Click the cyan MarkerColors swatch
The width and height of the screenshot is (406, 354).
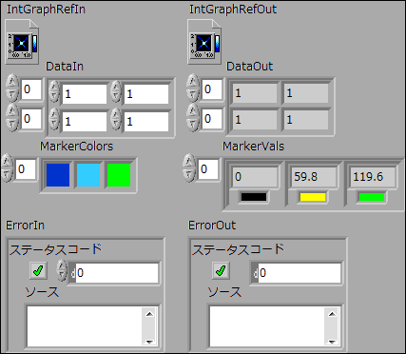coord(88,175)
